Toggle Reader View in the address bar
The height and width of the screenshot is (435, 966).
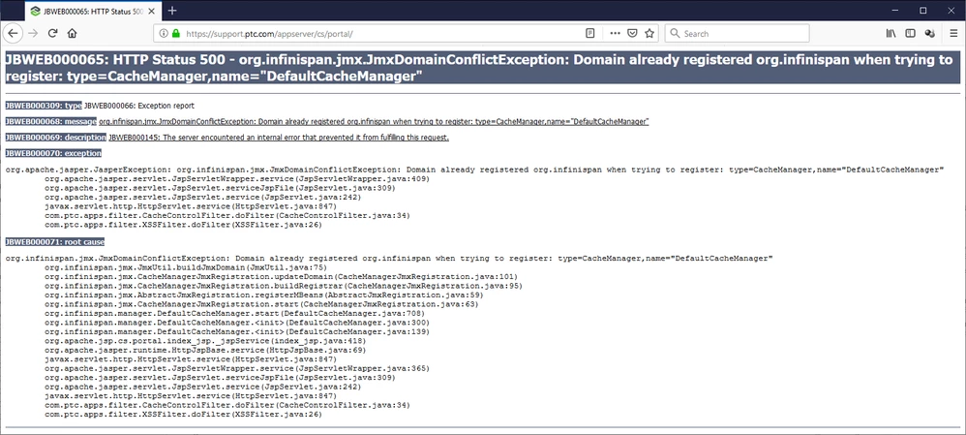coord(589,33)
